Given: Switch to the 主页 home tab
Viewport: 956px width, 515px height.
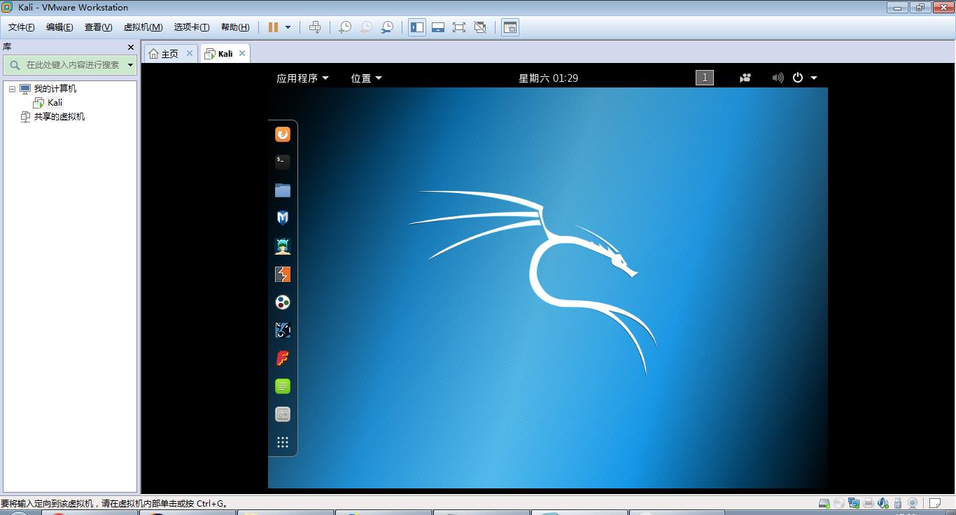Looking at the screenshot, I should click(169, 54).
